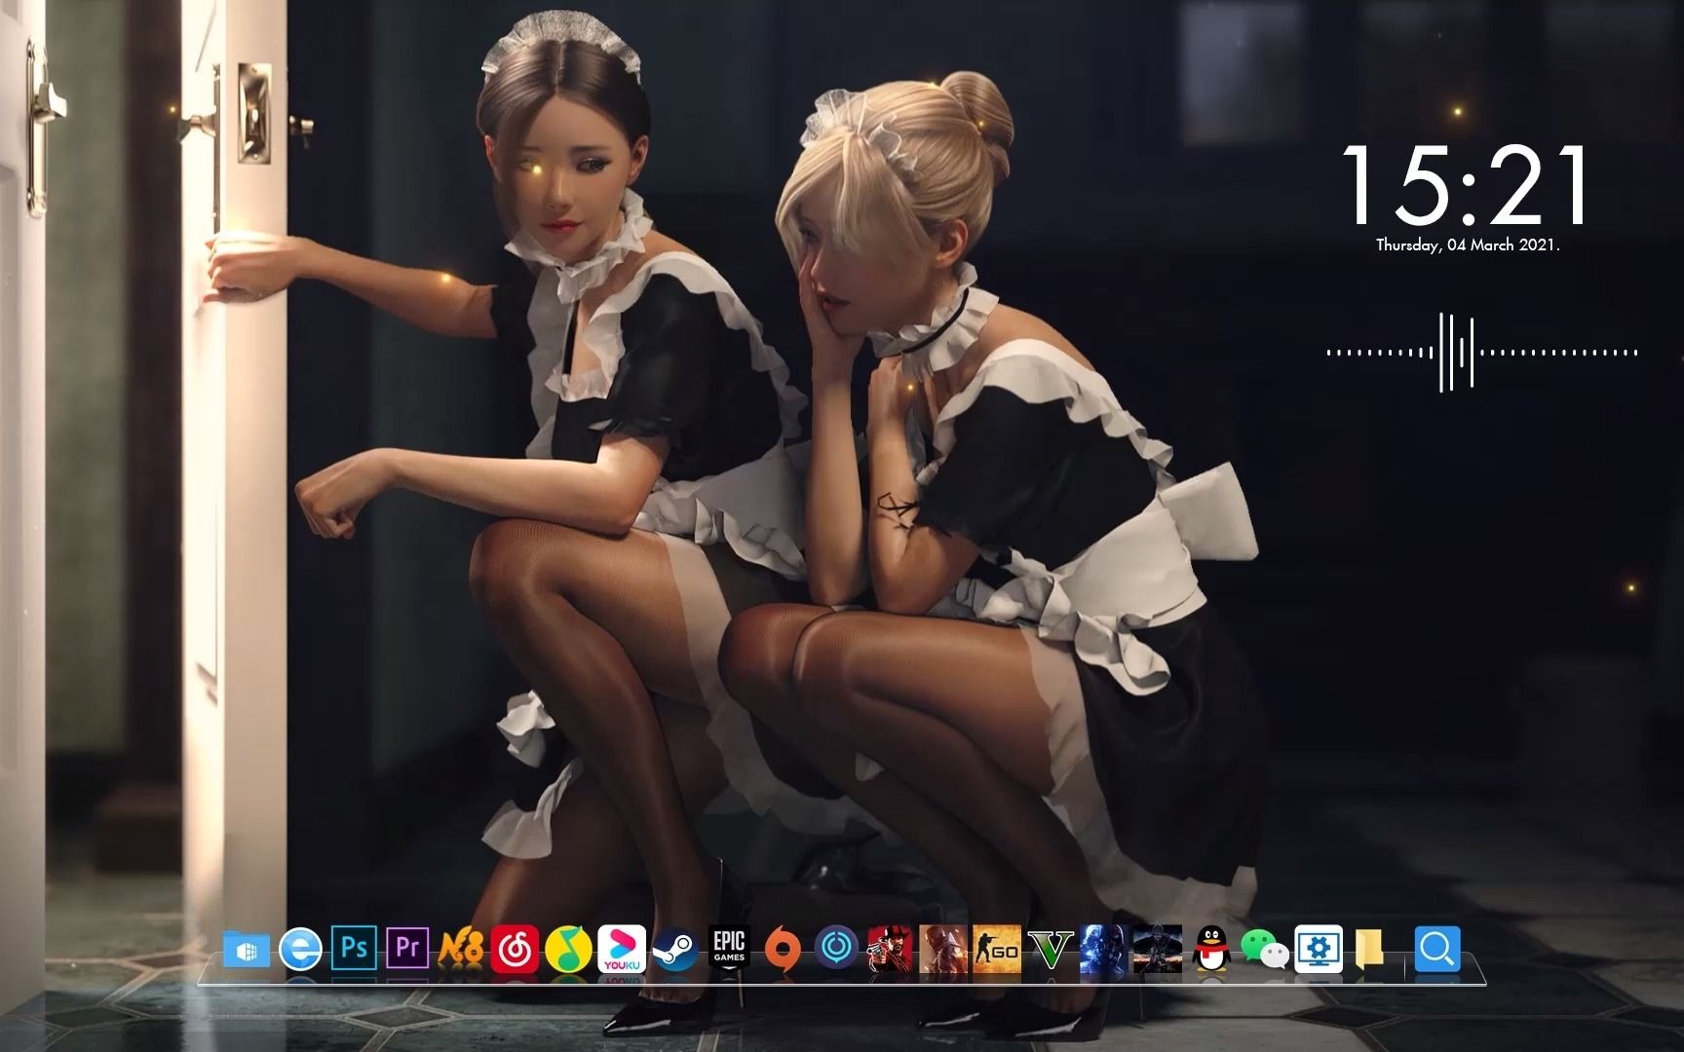
Task: Click the audio visualizer waveform widget
Action: click(1481, 353)
